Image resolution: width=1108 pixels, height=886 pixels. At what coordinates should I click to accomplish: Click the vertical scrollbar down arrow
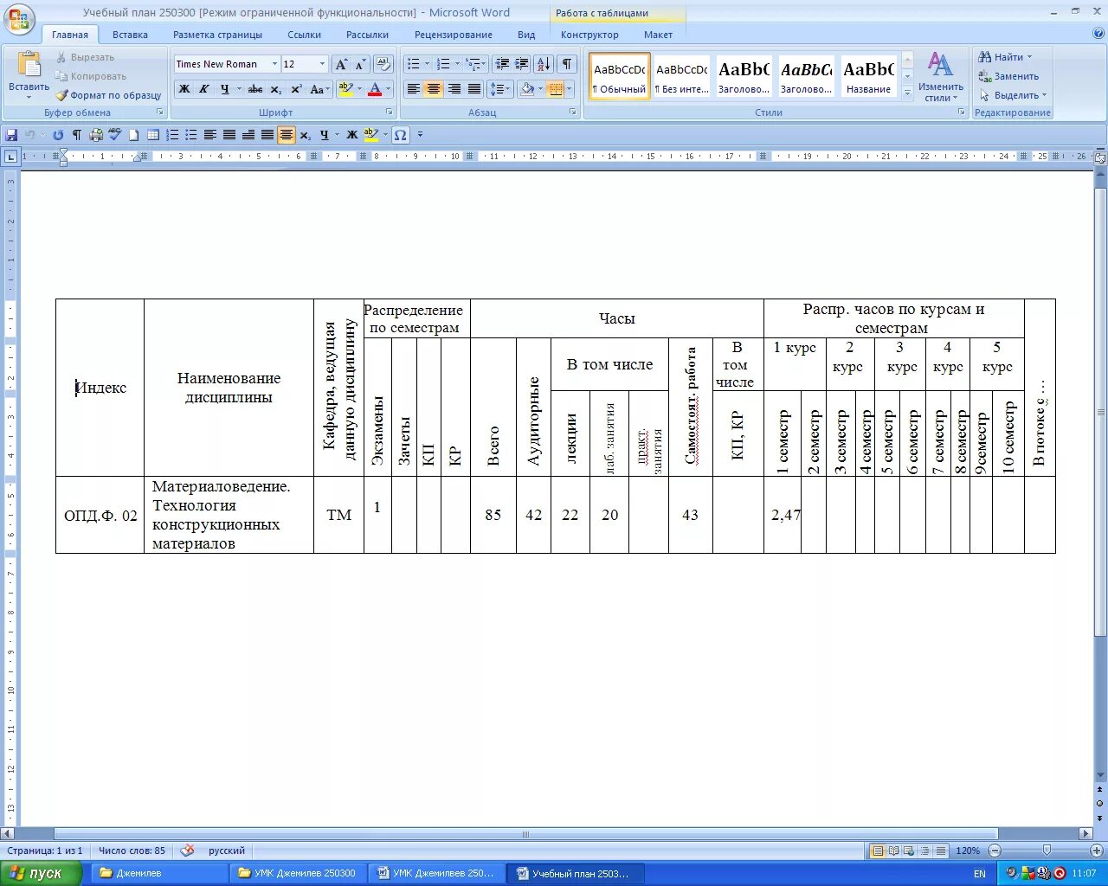click(1100, 776)
